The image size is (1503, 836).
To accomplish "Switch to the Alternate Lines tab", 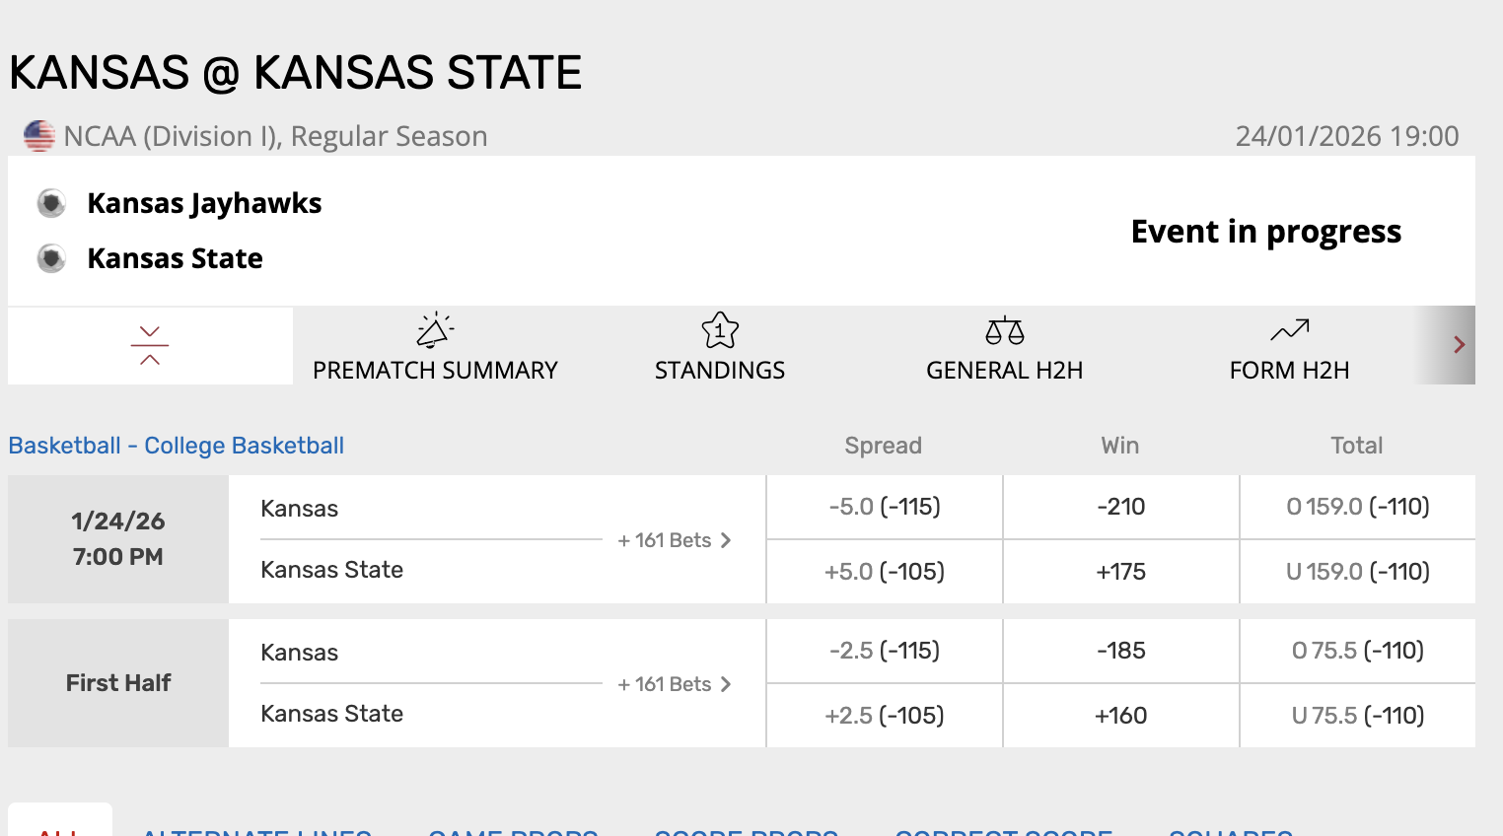I will pyautogui.click(x=256, y=831).
